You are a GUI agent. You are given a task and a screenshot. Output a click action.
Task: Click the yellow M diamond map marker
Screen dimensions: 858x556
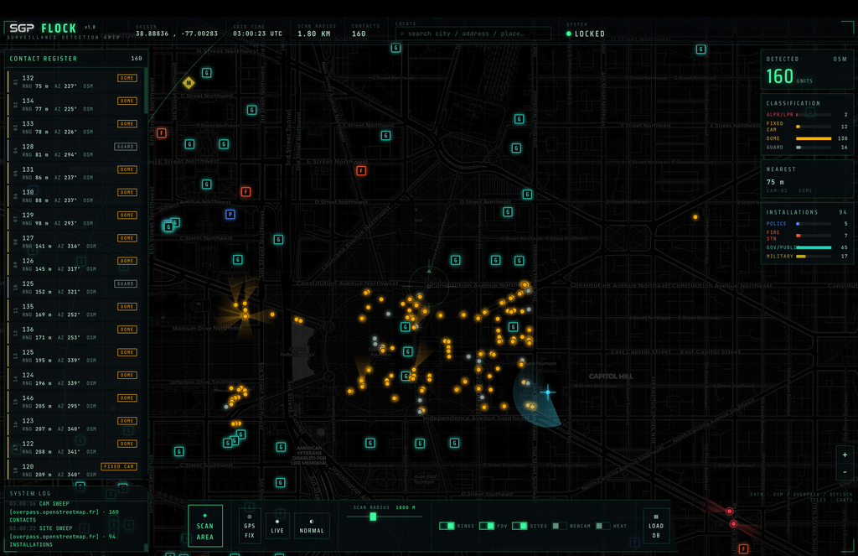tap(189, 83)
